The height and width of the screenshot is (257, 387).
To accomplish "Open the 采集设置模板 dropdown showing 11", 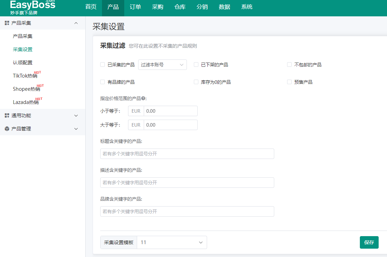I will pyautogui.click(x=172, y=242).
